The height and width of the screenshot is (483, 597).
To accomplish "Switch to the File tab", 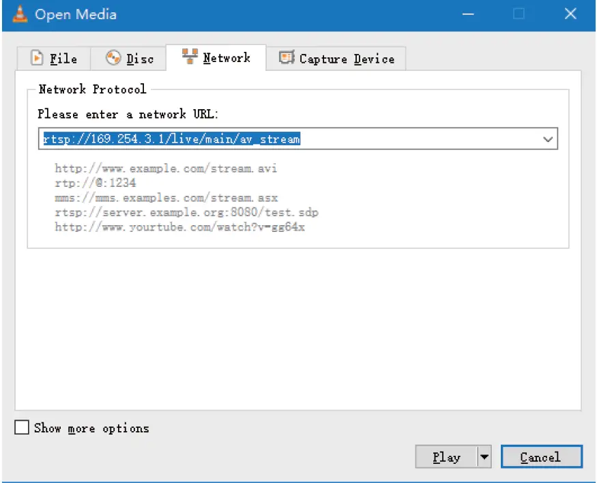I will coord(54,59).
